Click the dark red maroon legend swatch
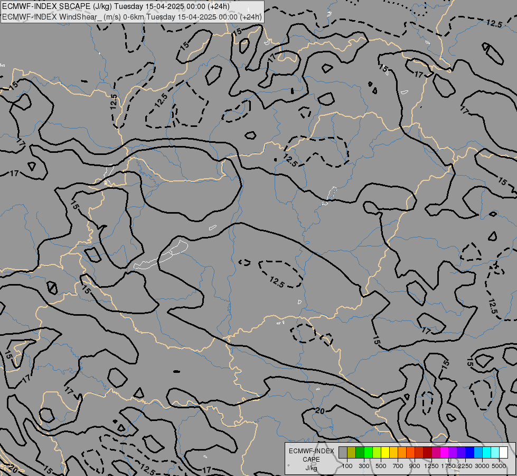 (x=427, y=452)
